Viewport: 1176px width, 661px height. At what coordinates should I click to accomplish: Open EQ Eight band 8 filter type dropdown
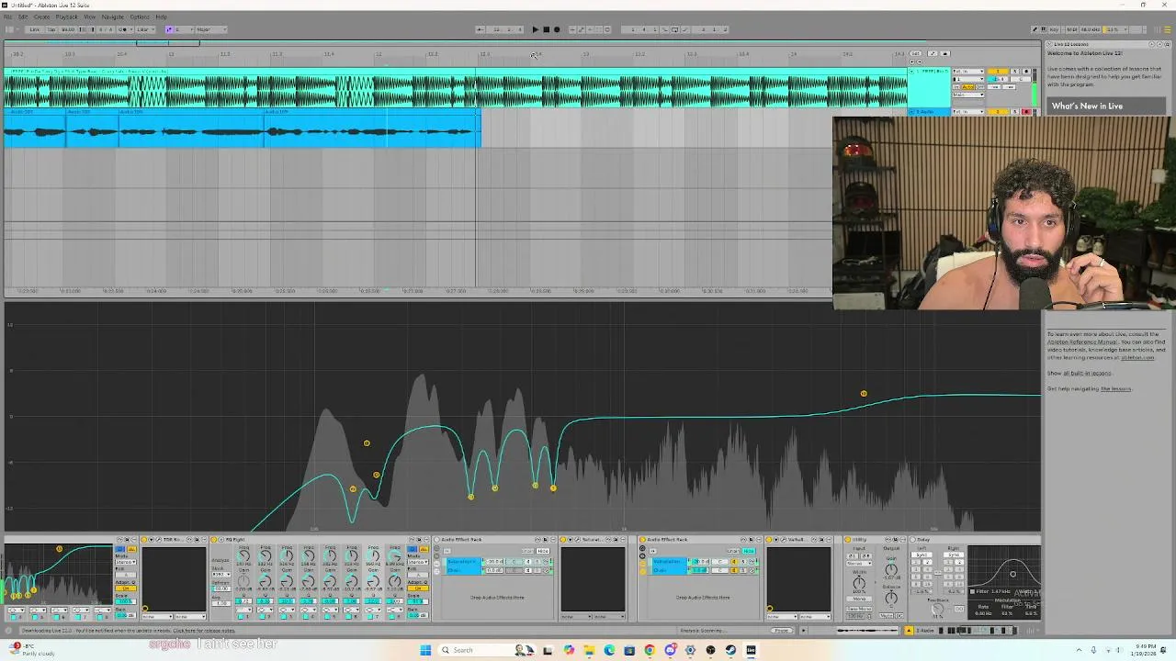click(x=394, y=610)
